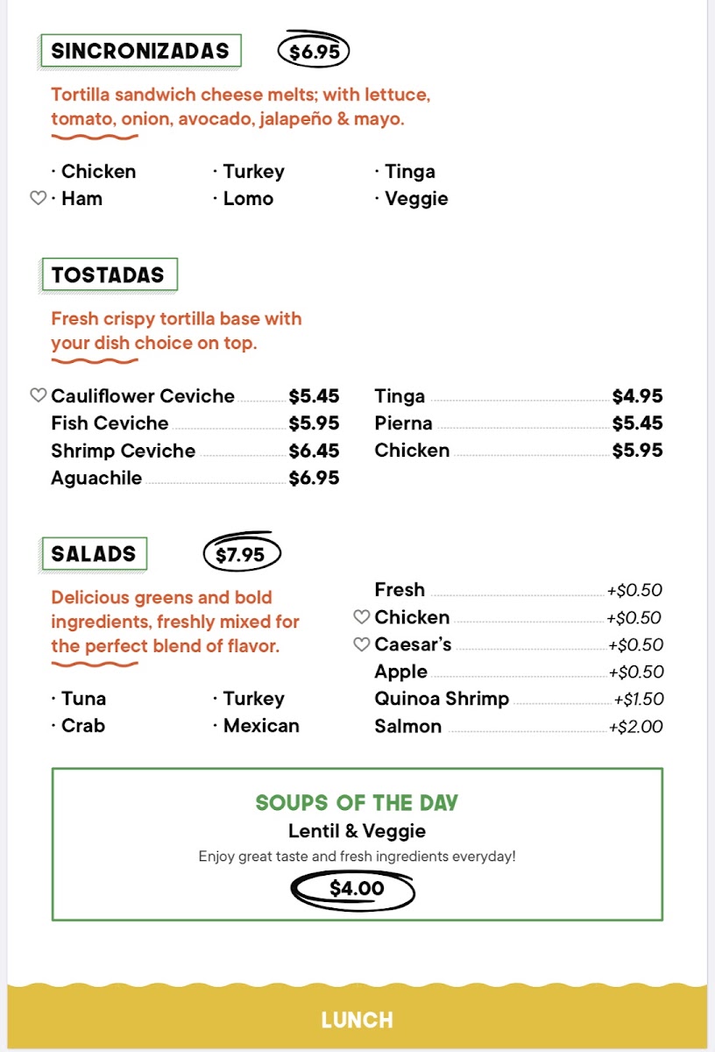Open the Sincronizadas section header

[140, 51]
